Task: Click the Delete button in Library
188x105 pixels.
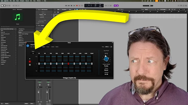Action: (26, 103)
